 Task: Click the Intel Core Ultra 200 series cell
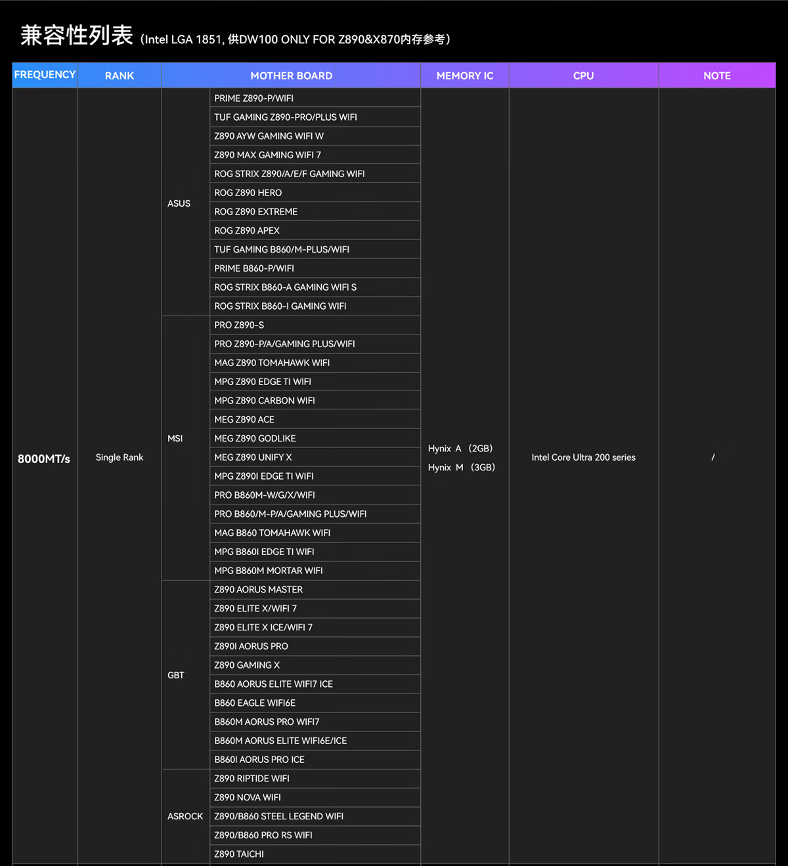pos(583,457)
